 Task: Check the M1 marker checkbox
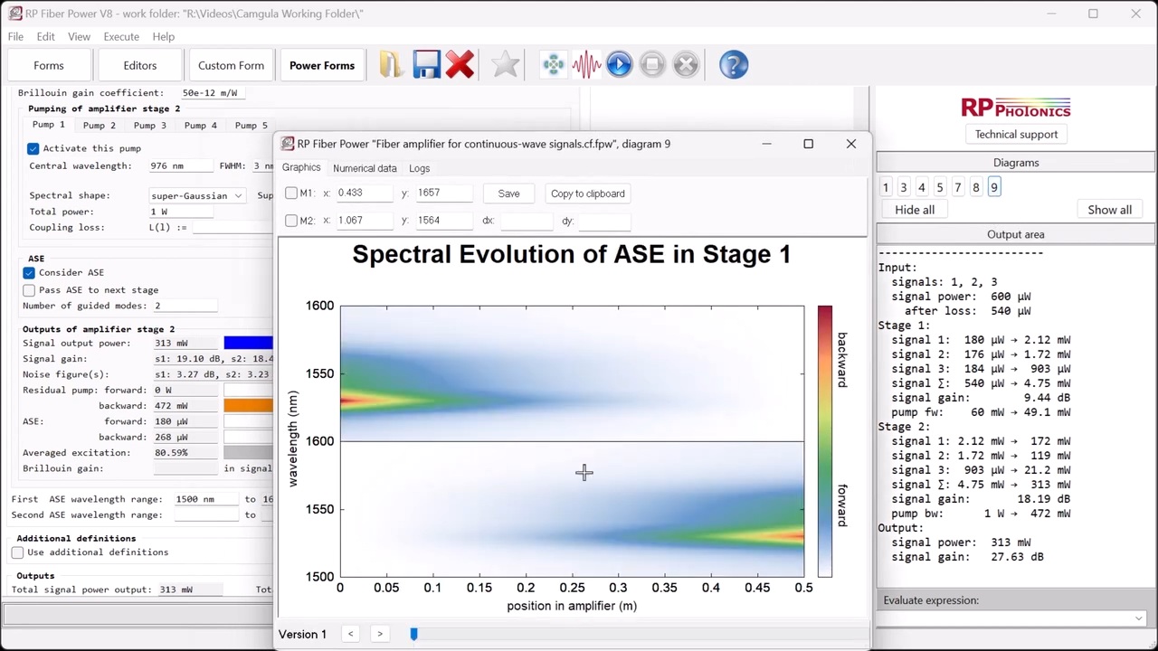(291, 193)
